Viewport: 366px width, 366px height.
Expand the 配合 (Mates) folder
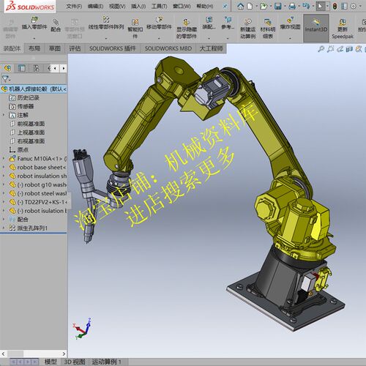pyautogui.click(x=4, y=220)
